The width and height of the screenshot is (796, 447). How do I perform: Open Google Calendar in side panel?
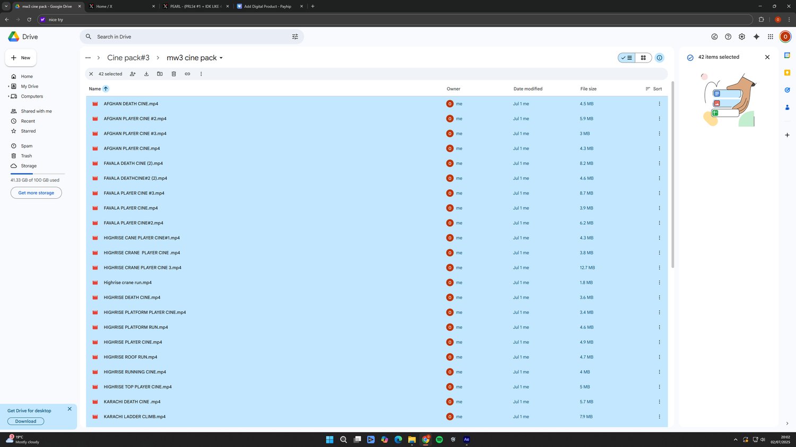coord(787,55)
